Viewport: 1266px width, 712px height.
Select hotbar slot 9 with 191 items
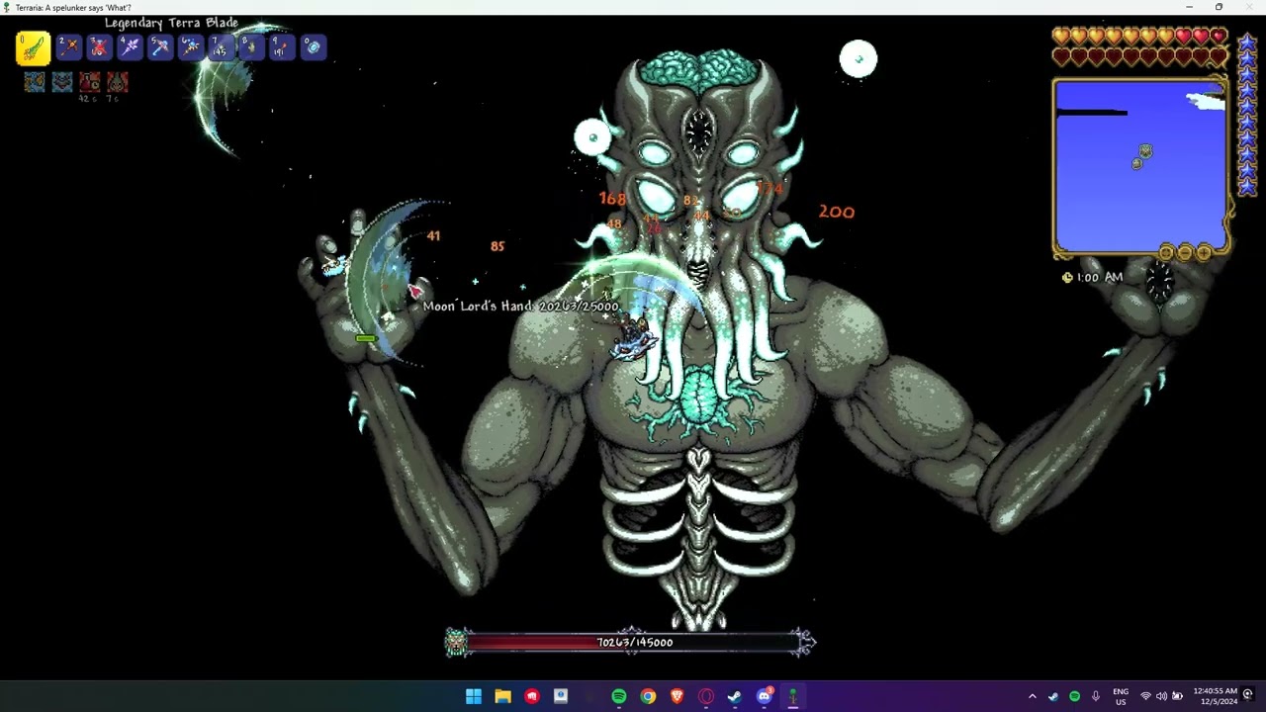click(282, 46)
